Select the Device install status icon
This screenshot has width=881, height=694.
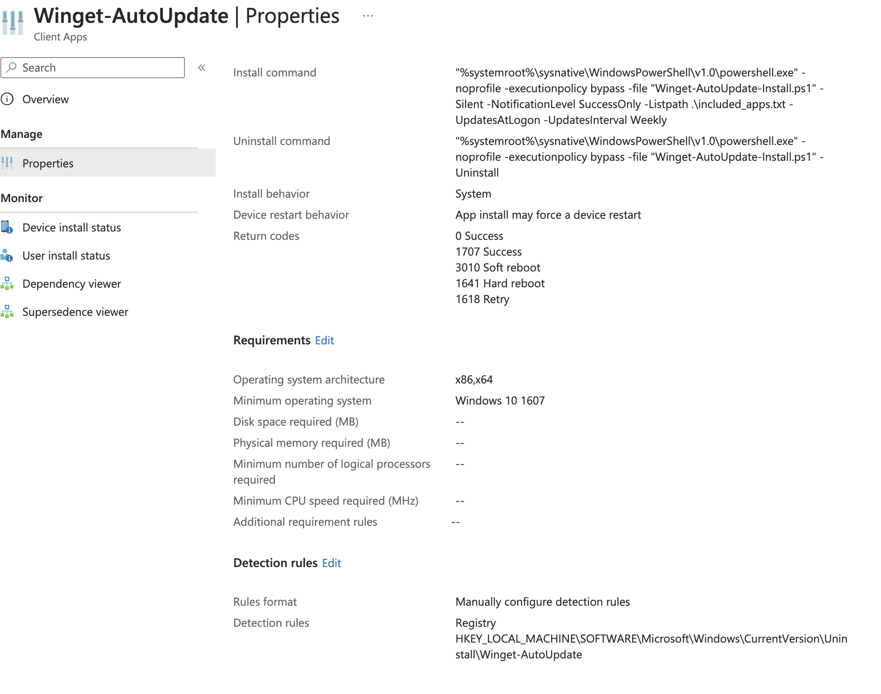click(8, 227)
